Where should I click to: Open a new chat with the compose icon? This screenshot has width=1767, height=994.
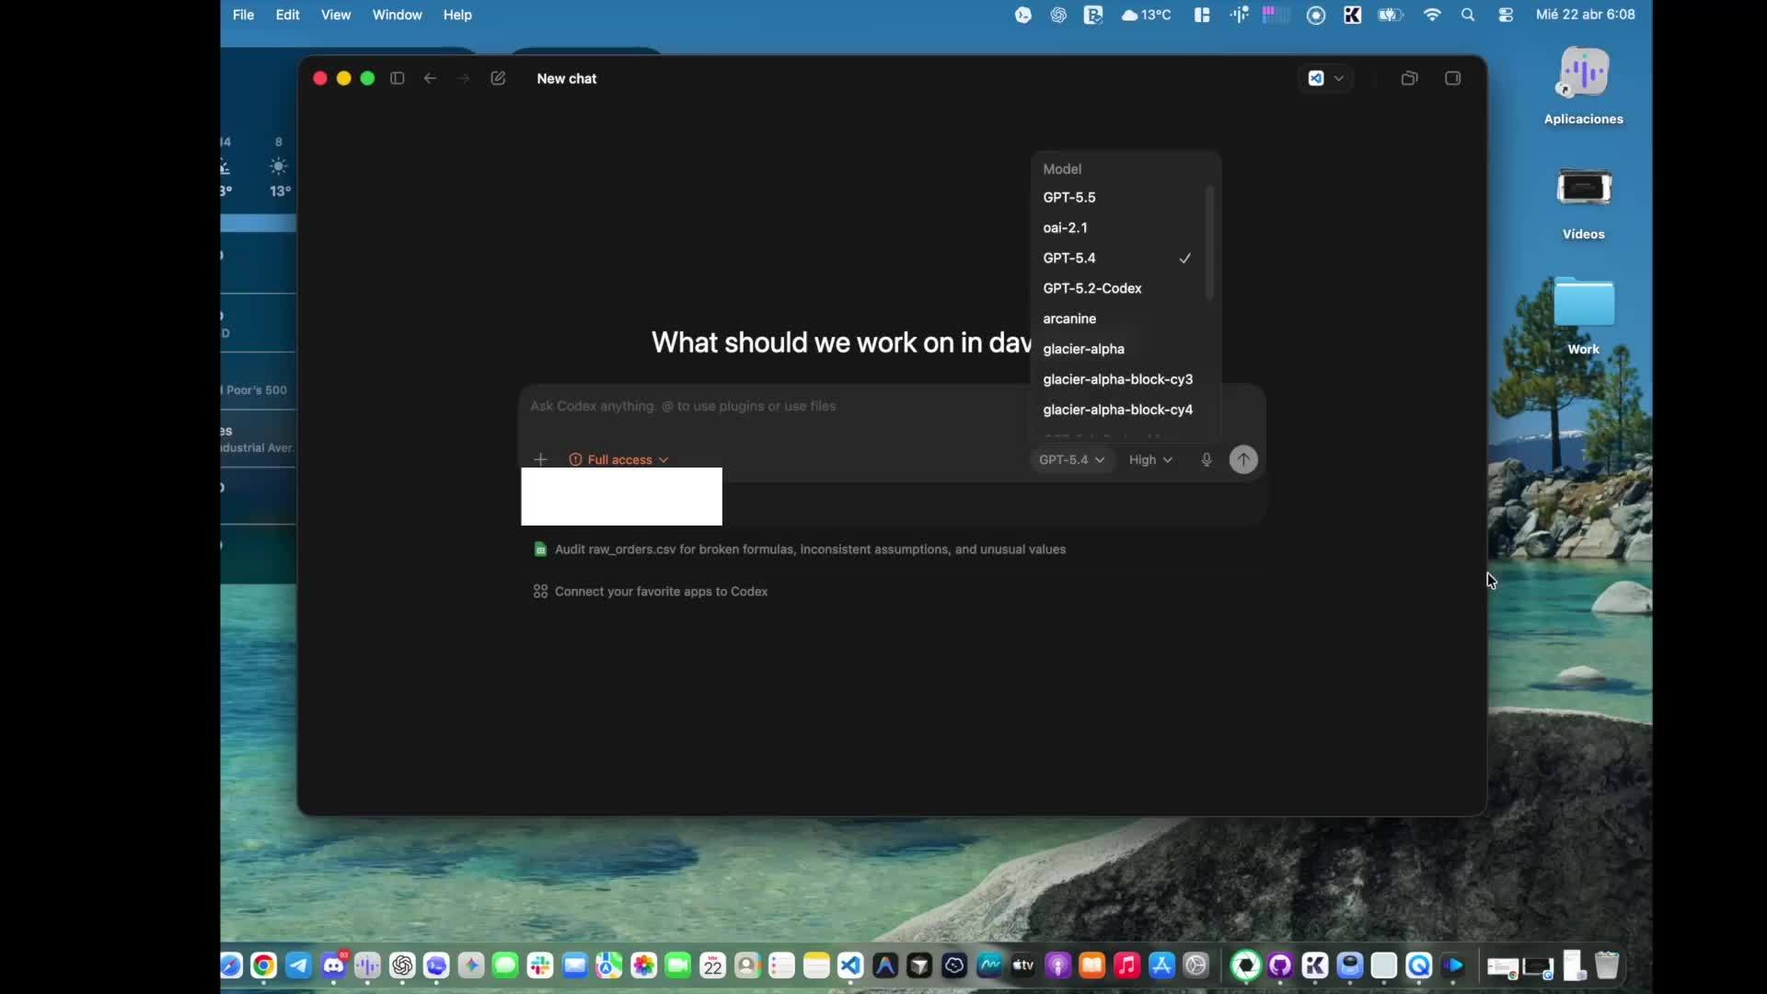tap(498, 78)
